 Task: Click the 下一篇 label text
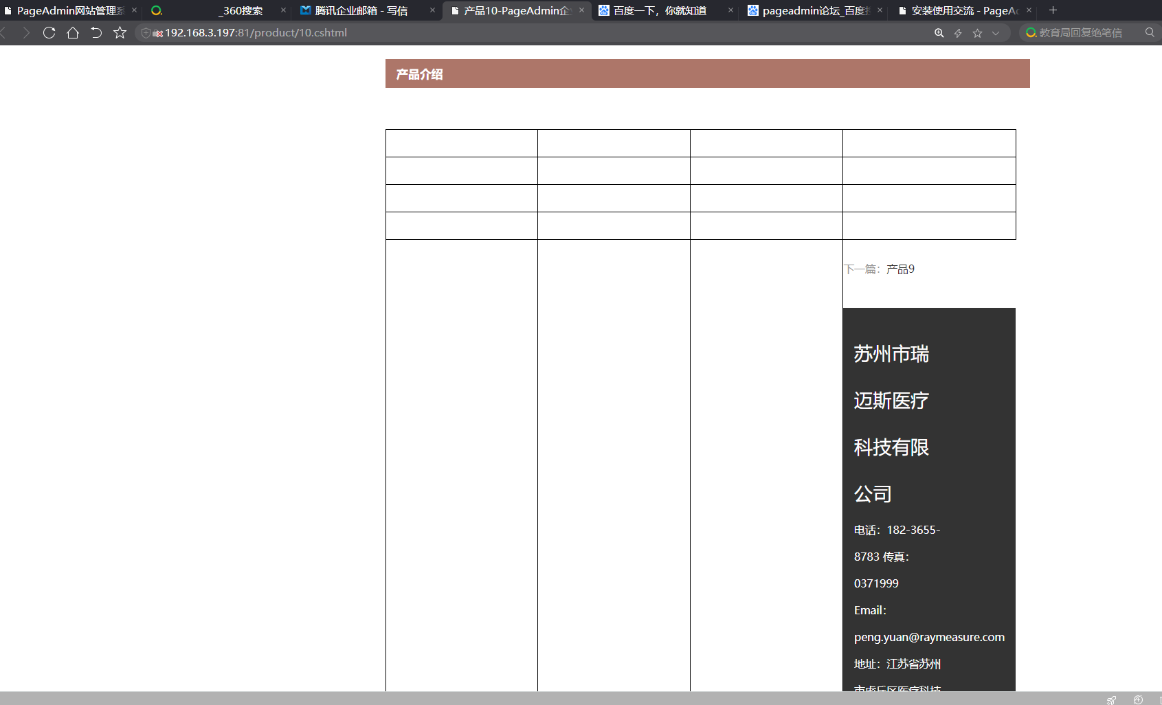coord(862,269)
